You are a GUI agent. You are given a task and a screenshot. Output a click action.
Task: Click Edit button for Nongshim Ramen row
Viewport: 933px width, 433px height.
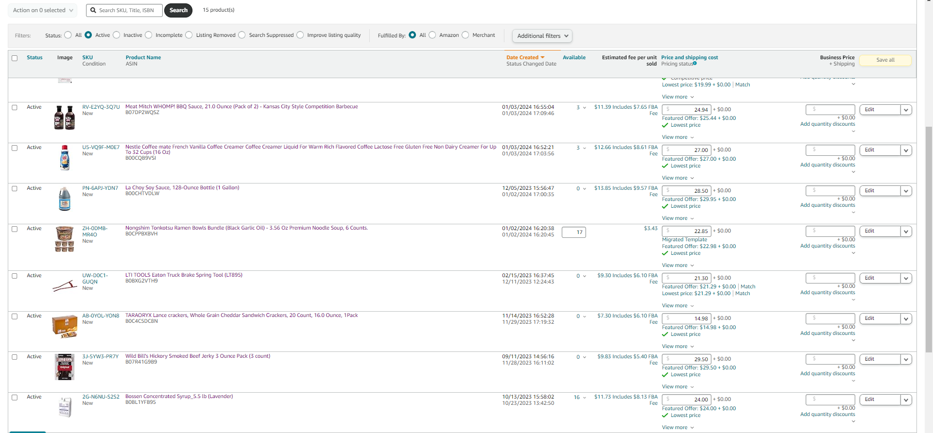coord(880,232)
